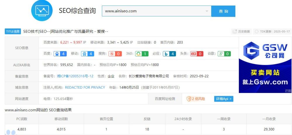Click review date 2023-09-22
Viewport: 292px width, 135px height.
tap(199, 76)
